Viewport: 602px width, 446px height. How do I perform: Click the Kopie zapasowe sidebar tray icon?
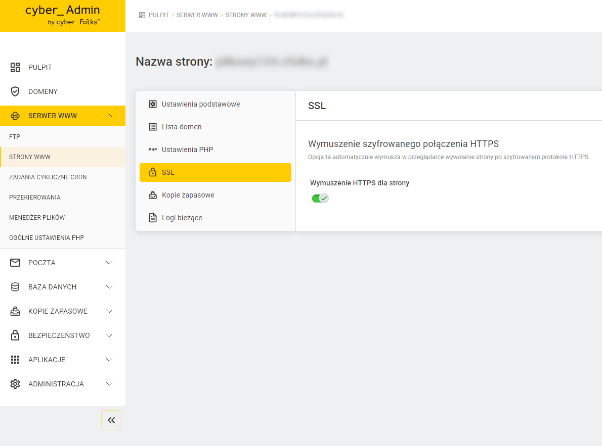pyautogui.click(x=15, y=311)
